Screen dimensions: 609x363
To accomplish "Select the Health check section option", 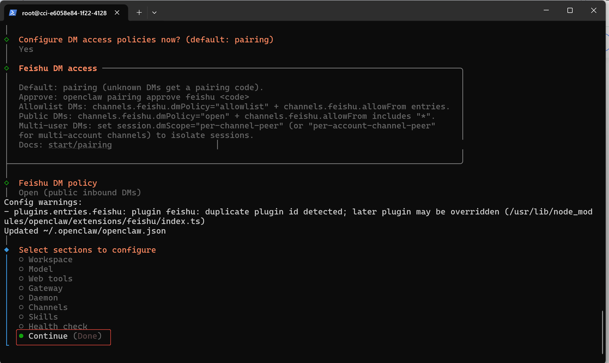I will (x=53, y=326).
